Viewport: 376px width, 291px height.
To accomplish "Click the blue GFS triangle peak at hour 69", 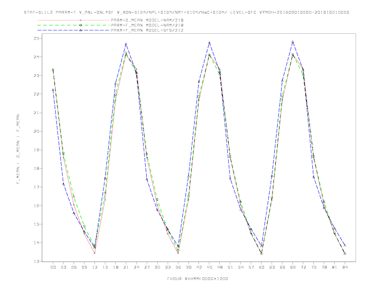I will (x=293, y=42).
